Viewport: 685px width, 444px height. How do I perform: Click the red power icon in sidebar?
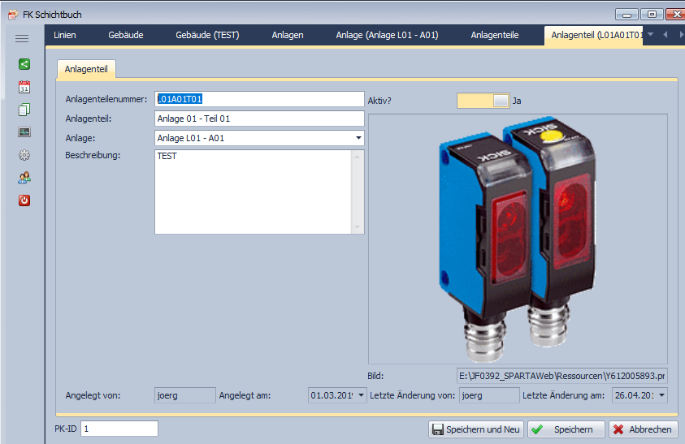pos(24,200)
